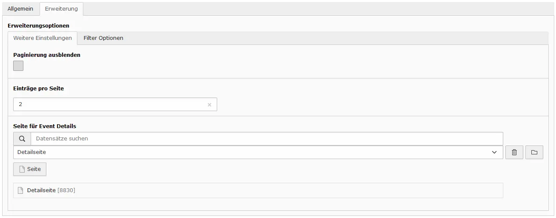Image resolution: width=556 pixels, height=218 pixels.
Task: Click the Seite button
Action: point(30,169)
